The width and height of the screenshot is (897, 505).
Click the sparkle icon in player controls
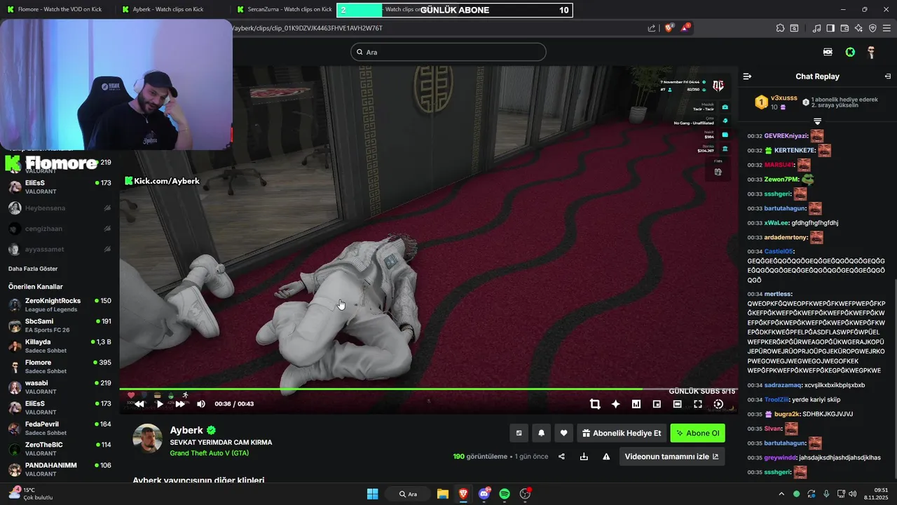point(615,404)
